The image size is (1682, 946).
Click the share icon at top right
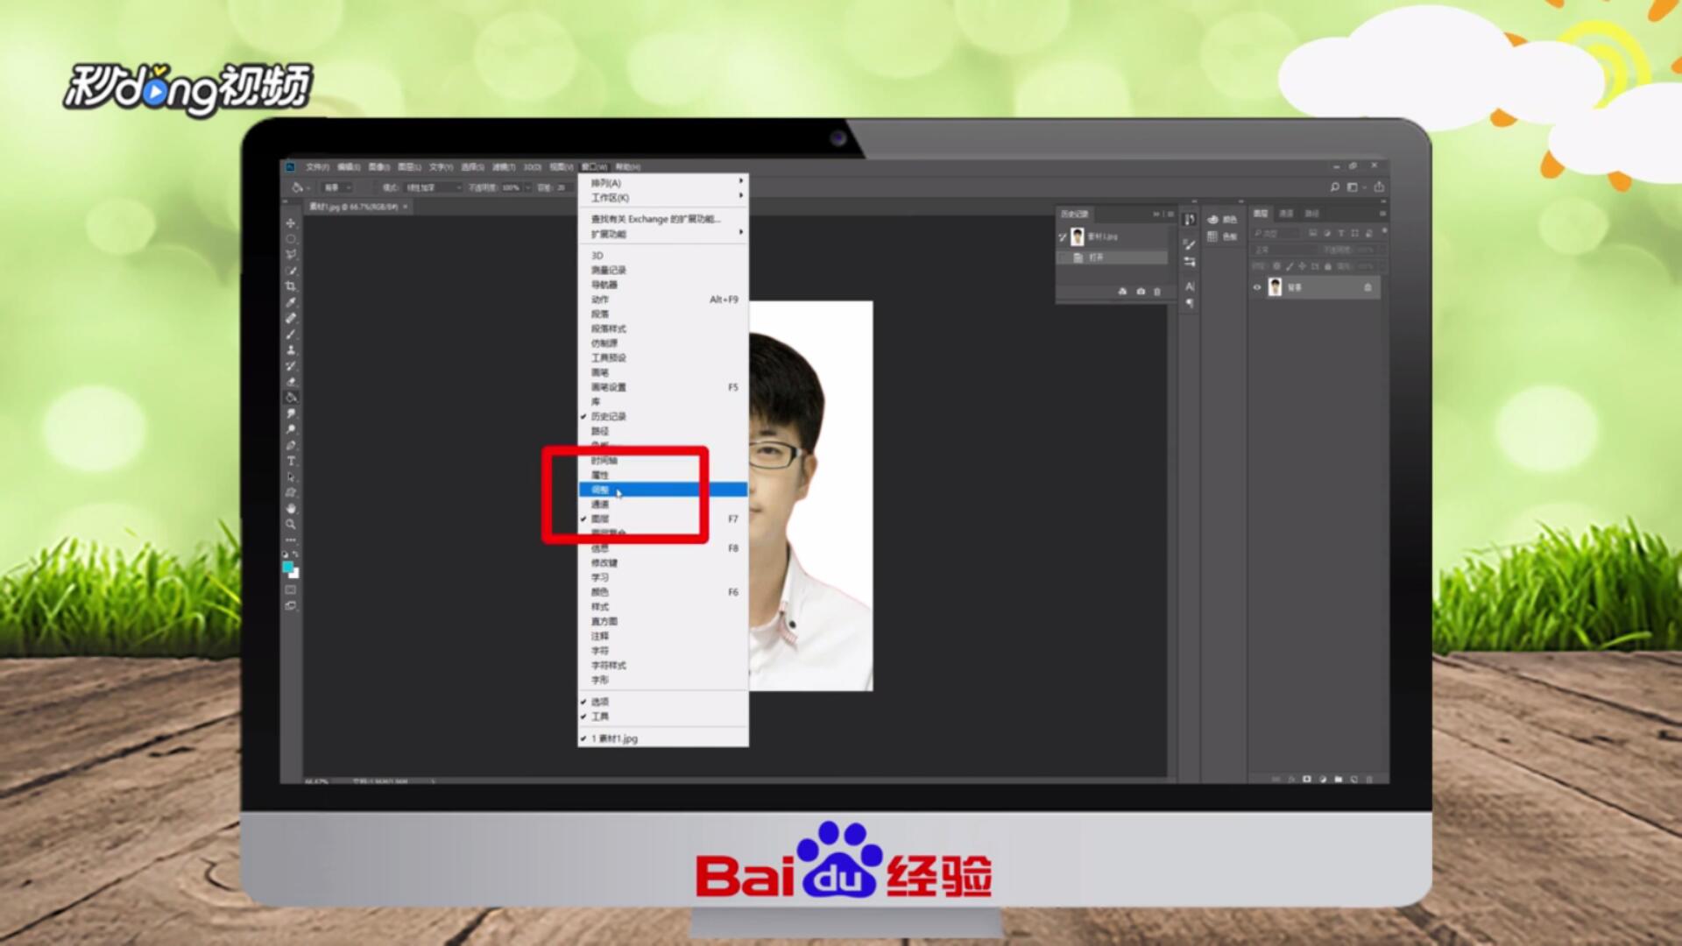1379,187
